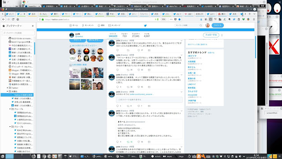Click the フォローする button
The width and height of the screenshot is (282, 159).
[x=211, y=35]
